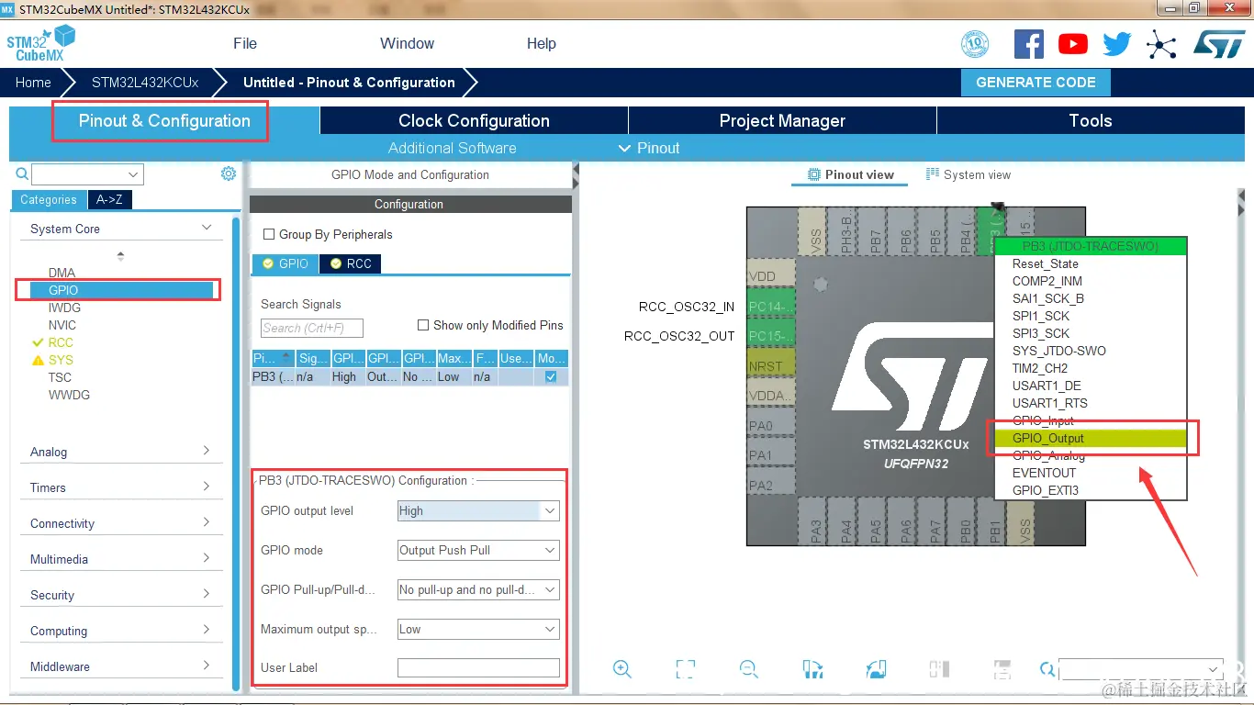Select the RCC tab in Configuration
The image size is (1254, 705).
[x=350, y=263]
